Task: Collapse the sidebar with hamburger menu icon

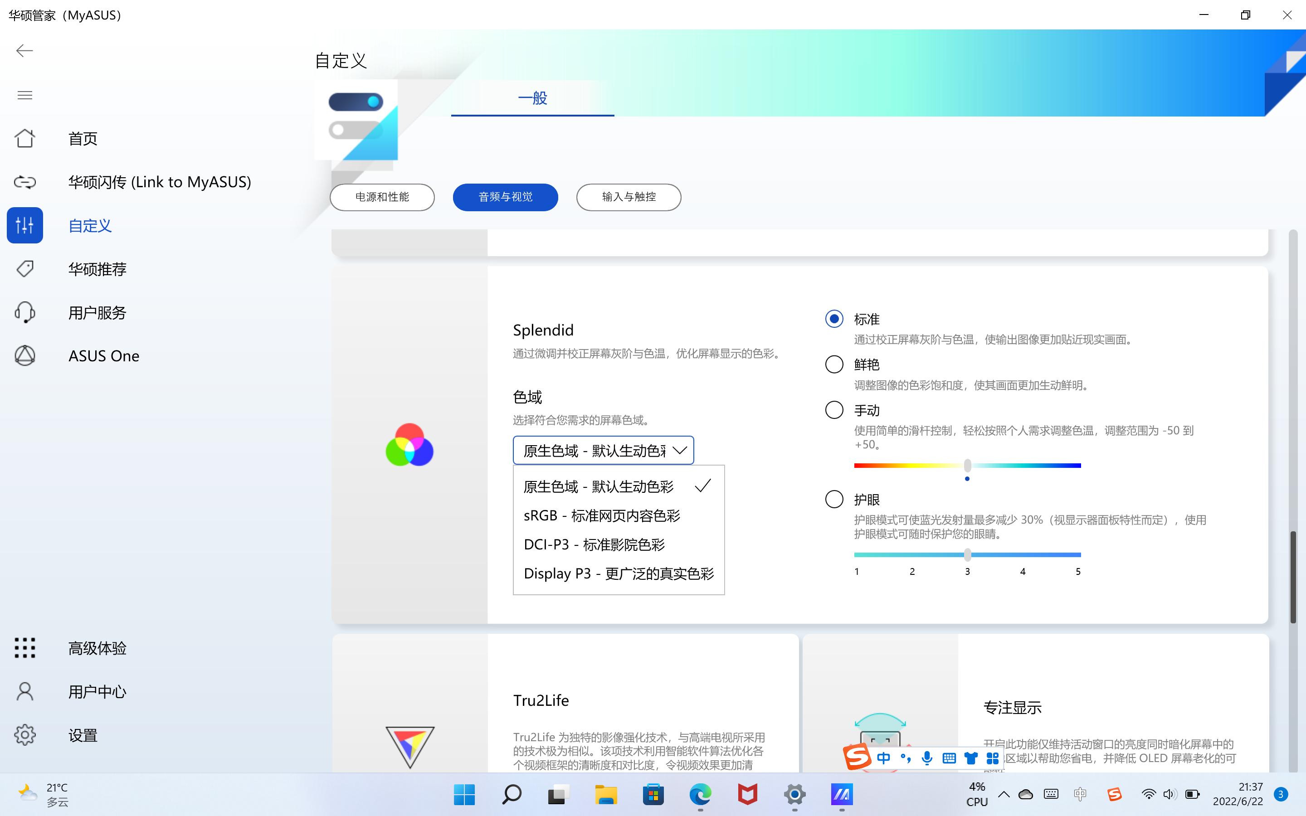Action: point(25,96)
